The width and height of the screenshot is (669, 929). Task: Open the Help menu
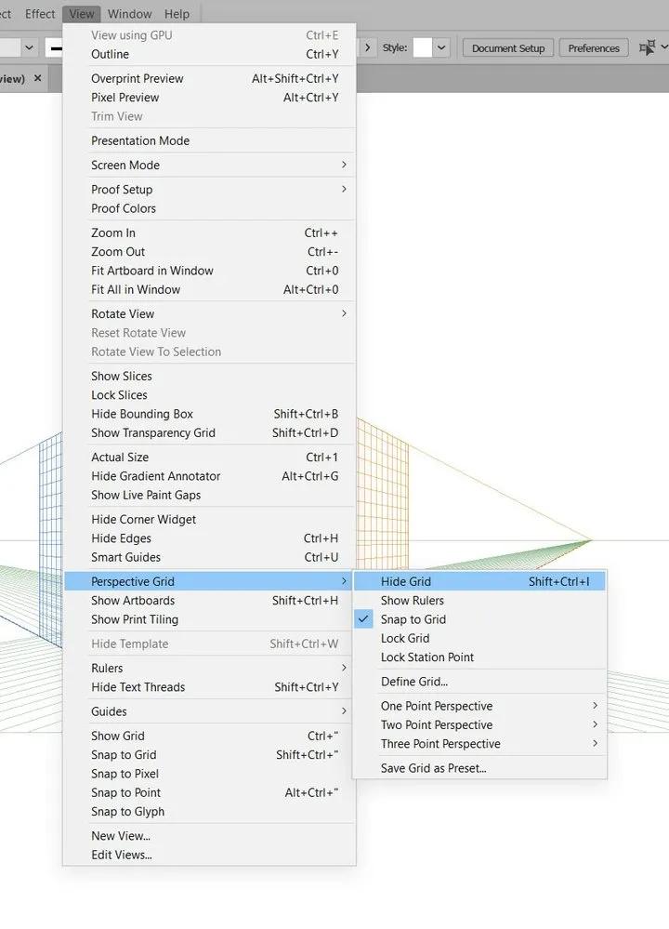click(x=177, y=14)
